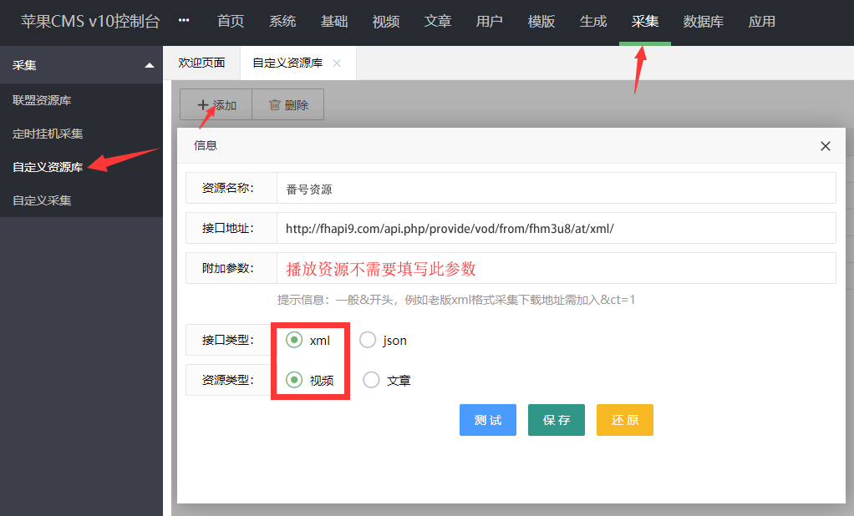The width and height of the screenshot is (854, 516).
Task: Choose 文章 as the resource type
Action: coord(372,380)
